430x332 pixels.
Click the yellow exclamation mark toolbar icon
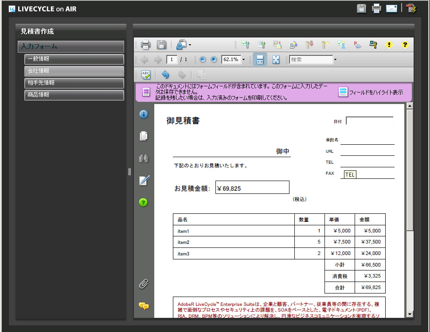tap(389, 45)
